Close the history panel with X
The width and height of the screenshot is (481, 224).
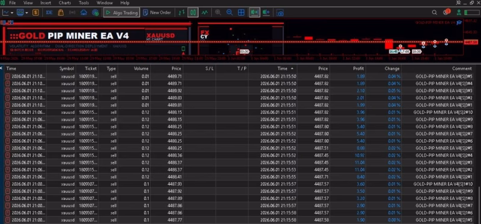pyautogui.click(x=1, y=68)
